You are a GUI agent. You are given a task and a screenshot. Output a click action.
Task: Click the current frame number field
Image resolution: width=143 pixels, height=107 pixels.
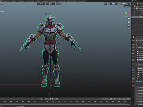[x=105, y=99]
